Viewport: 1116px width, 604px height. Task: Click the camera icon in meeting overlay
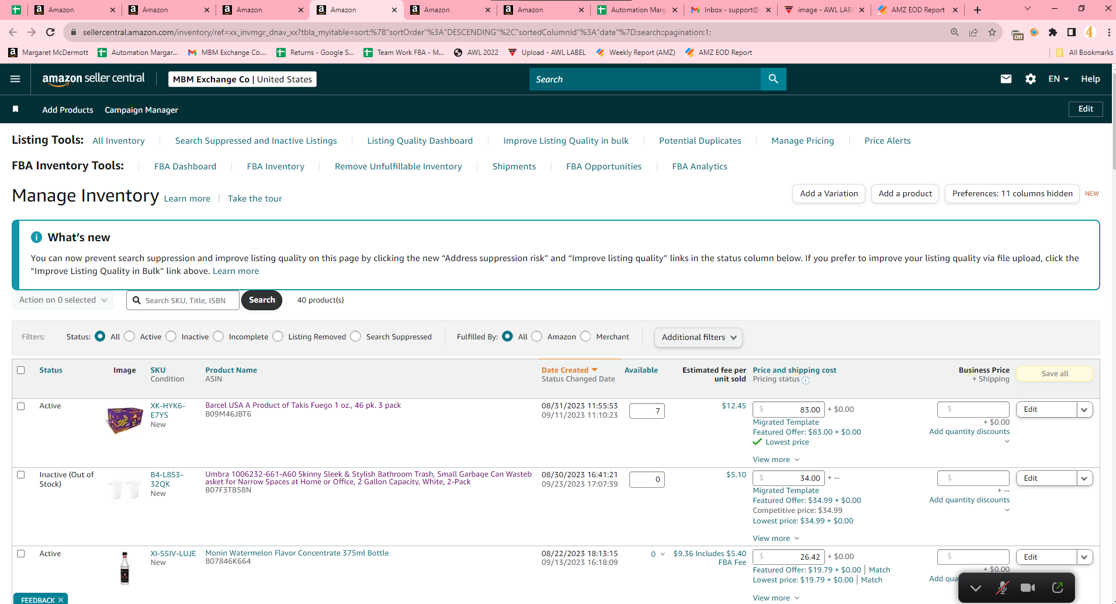pos(1028,588)
